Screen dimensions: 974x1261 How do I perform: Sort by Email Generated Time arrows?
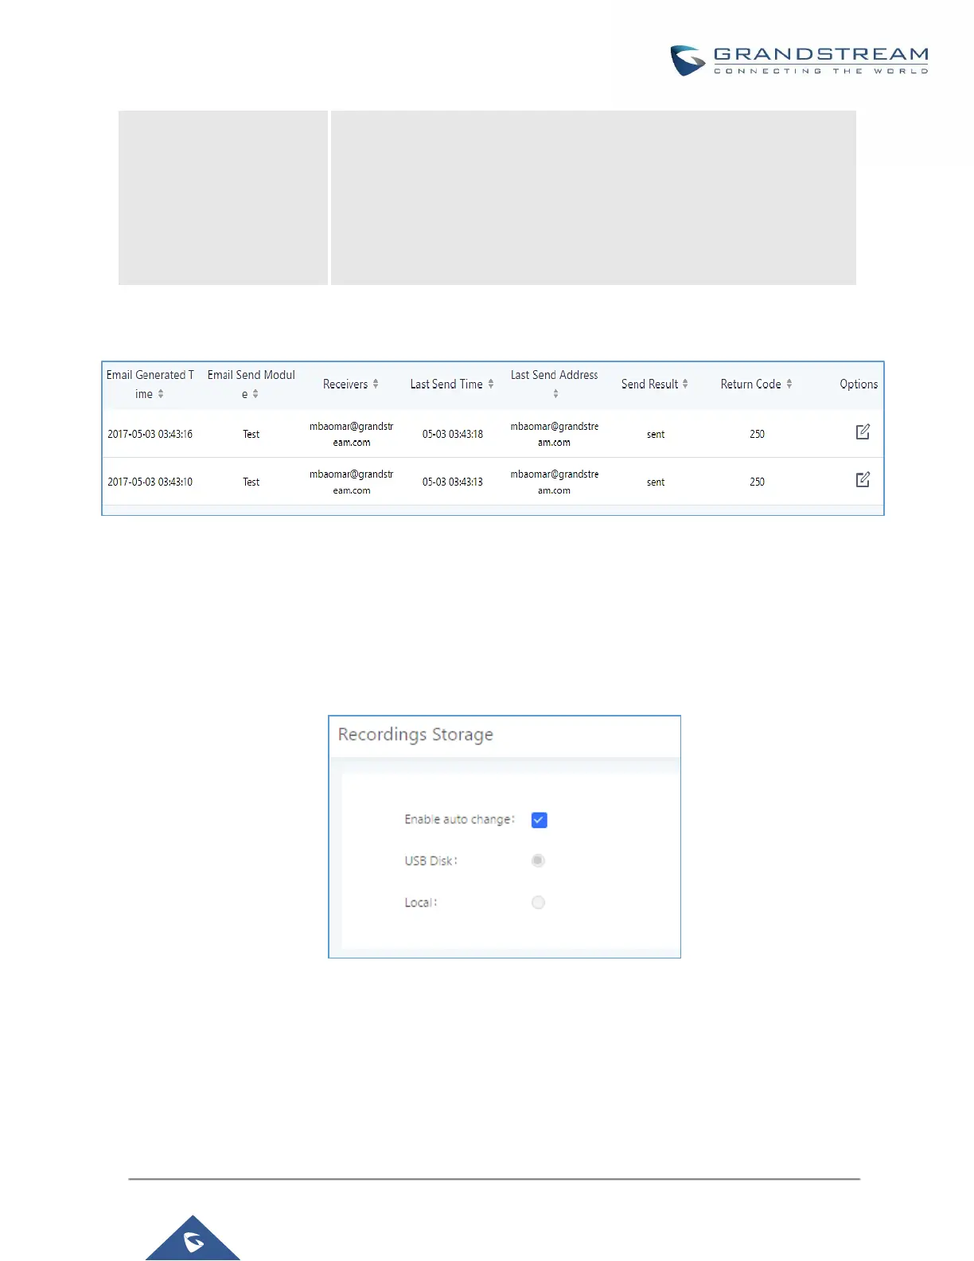coord(161,394)
